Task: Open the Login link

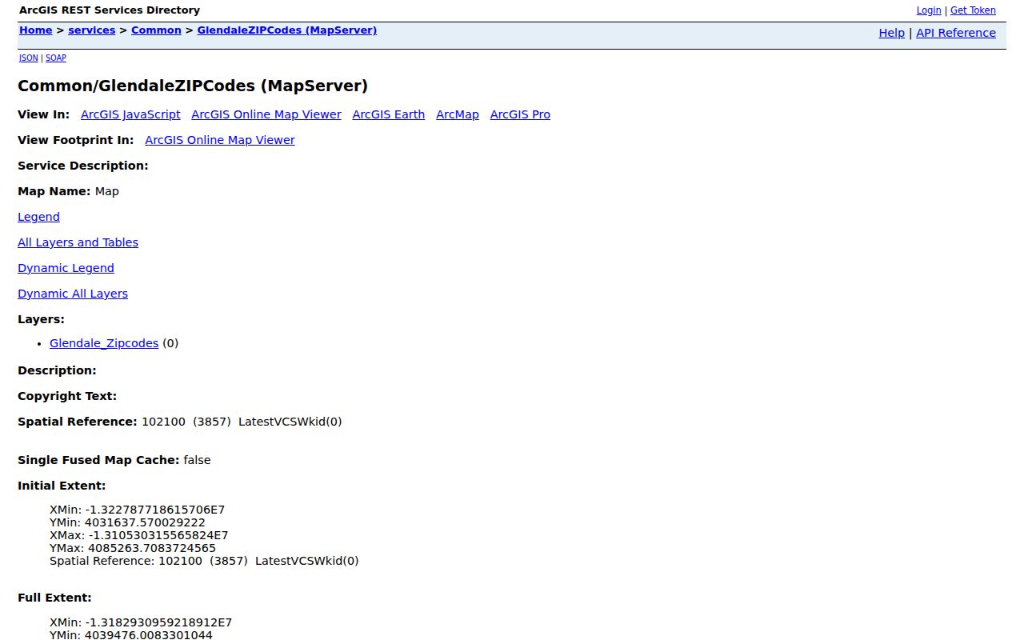Action: (x=929, y=10)
